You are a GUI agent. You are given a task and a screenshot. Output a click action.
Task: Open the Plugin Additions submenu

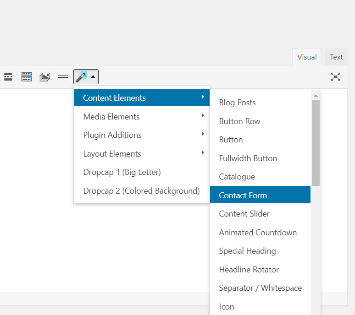pos(142,135)
